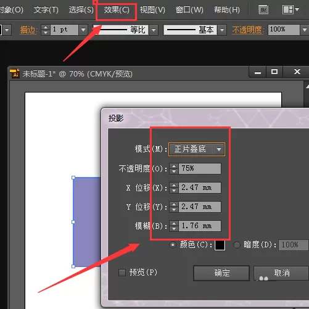Edit the 100% opacity field in control bar

click(x=284, y=30)
